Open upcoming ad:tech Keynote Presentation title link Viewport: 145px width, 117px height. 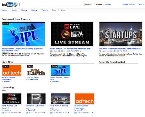[x=81, y=107]
